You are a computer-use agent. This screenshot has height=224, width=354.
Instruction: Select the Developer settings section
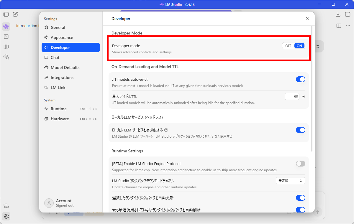point(71,47)
